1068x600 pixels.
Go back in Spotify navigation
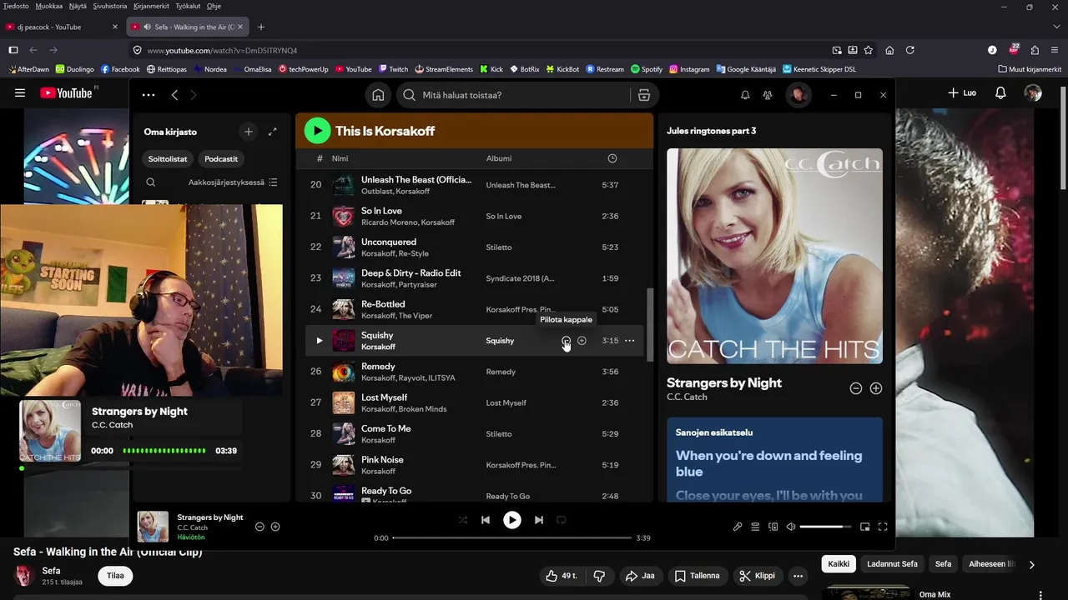pyautogui.click(x=174, y=95)
